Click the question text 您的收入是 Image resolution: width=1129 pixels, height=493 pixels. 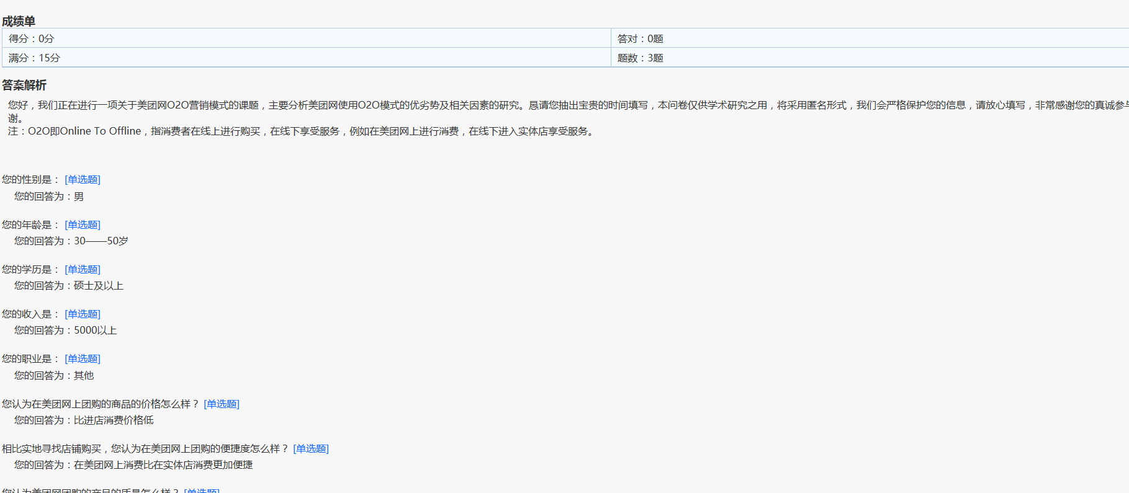tap(31, 314)
